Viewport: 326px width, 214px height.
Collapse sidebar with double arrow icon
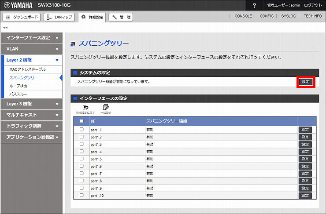pyautogui.click(x=5, y=27)
